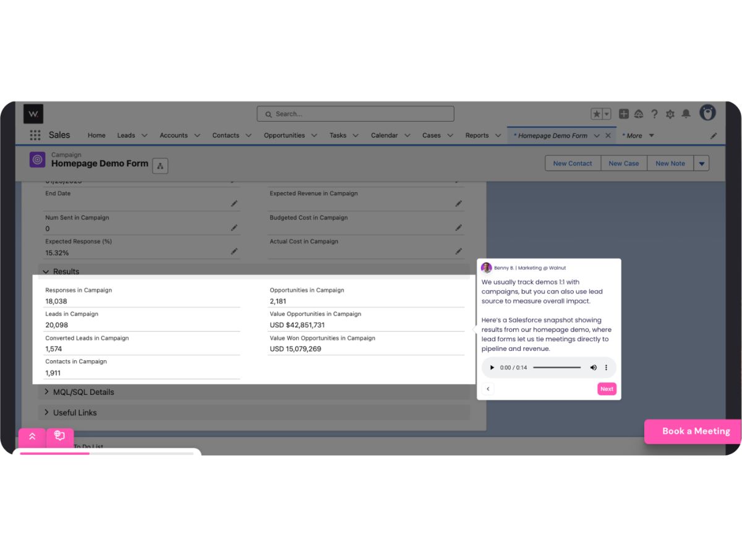This screenshot has width=742, height=556.
Task: Open the Home tab
Action: [x=96, y=135]
